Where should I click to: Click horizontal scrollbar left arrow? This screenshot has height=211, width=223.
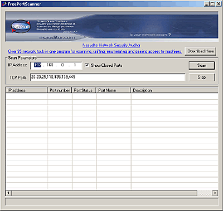pos(8,193)
